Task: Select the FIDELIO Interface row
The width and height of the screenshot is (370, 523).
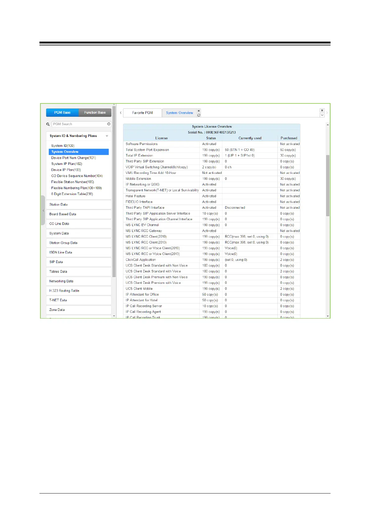Action: point(212,202)
